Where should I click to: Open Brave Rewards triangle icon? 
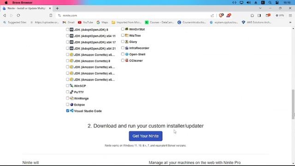coord(229,15)
